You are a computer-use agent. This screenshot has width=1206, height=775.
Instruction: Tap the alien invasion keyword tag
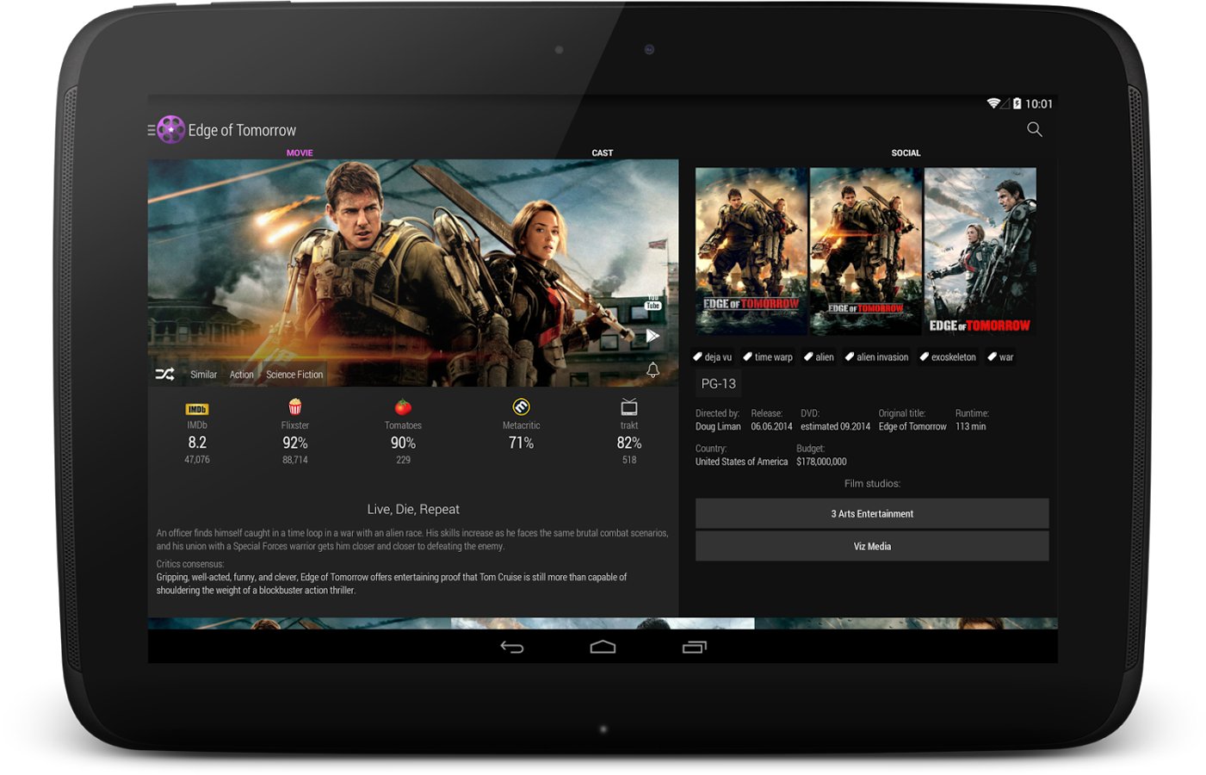pos(876,356)
